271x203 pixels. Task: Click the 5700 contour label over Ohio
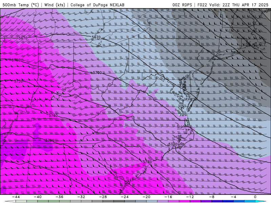pyautogui.click(x=97, y=73)
